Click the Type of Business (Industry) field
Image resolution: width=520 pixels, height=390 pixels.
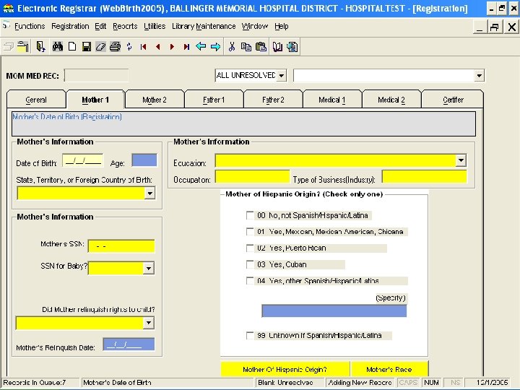coord(424,177)
